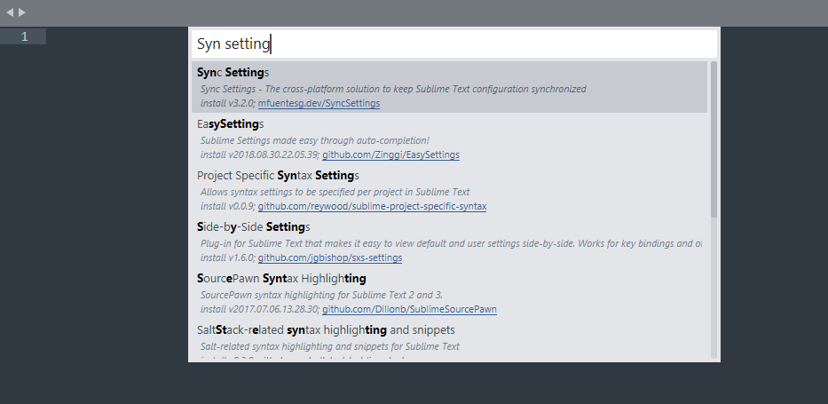Click the back tab navigation arrow
The image size is (828, 404).
(10, 12)
